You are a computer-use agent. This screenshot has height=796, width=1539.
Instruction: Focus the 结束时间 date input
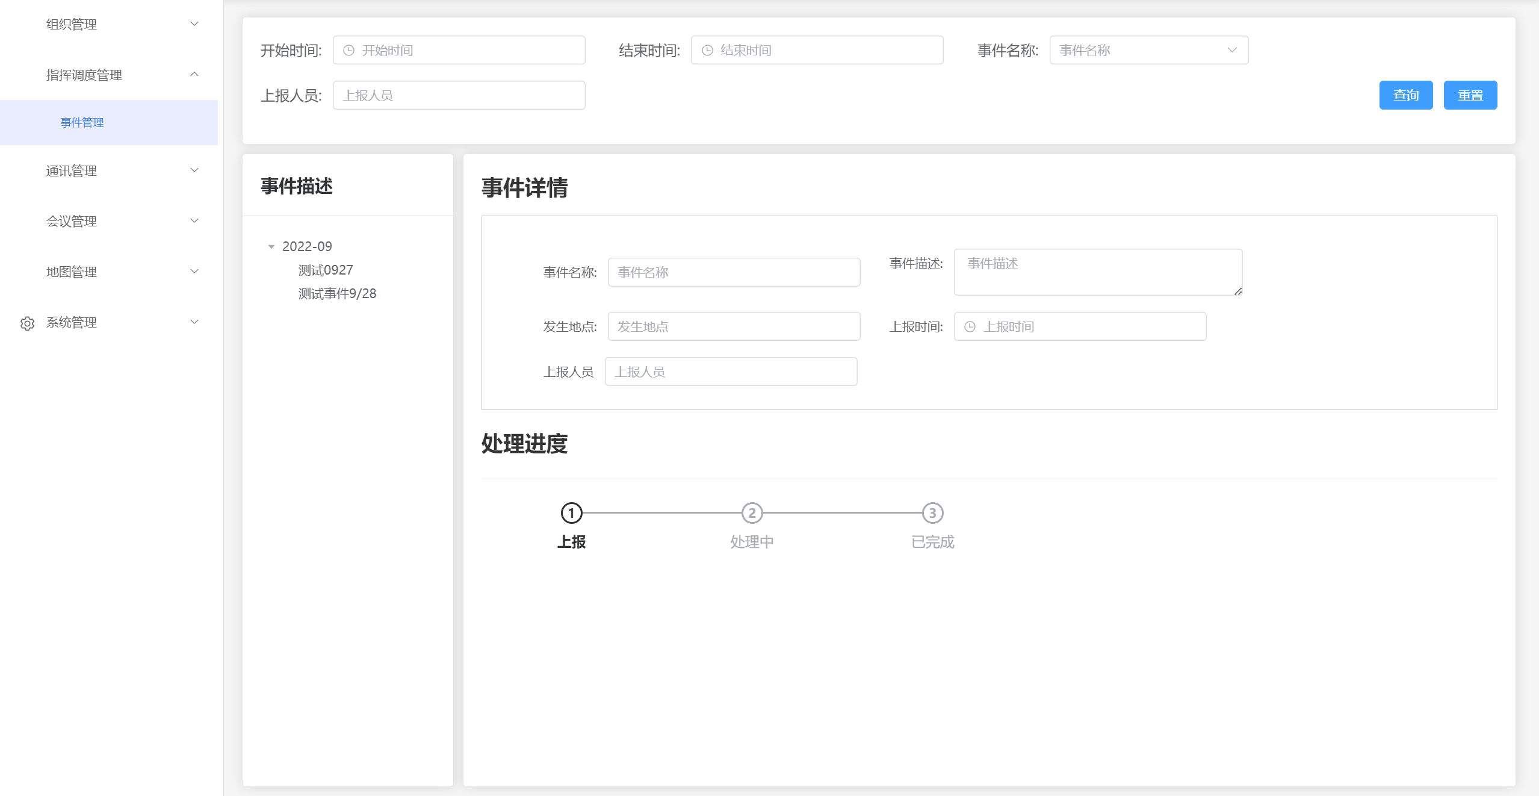click(817, 50)
